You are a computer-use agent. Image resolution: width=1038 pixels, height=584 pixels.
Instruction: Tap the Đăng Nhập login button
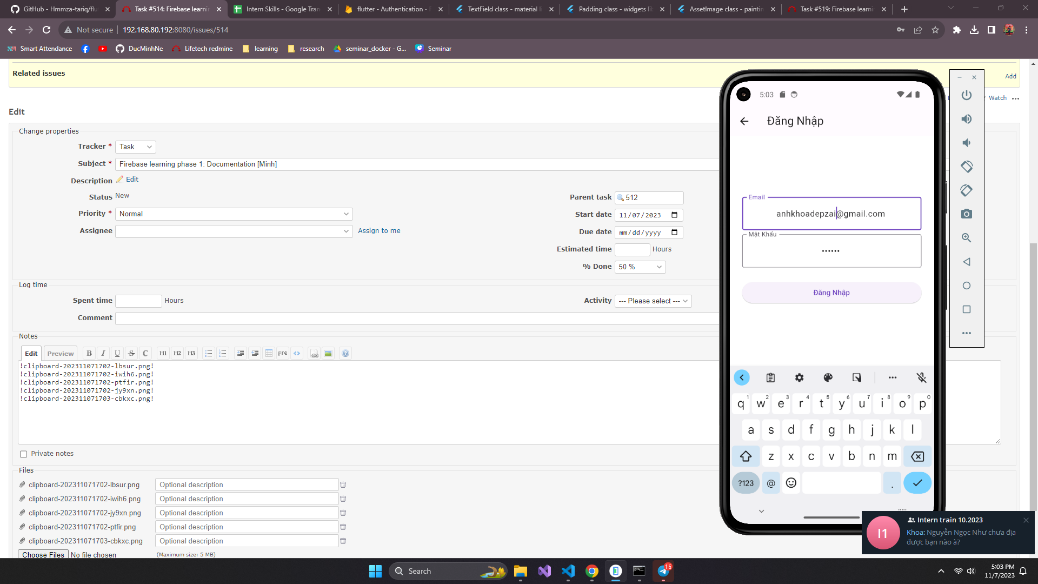[831, 293]
